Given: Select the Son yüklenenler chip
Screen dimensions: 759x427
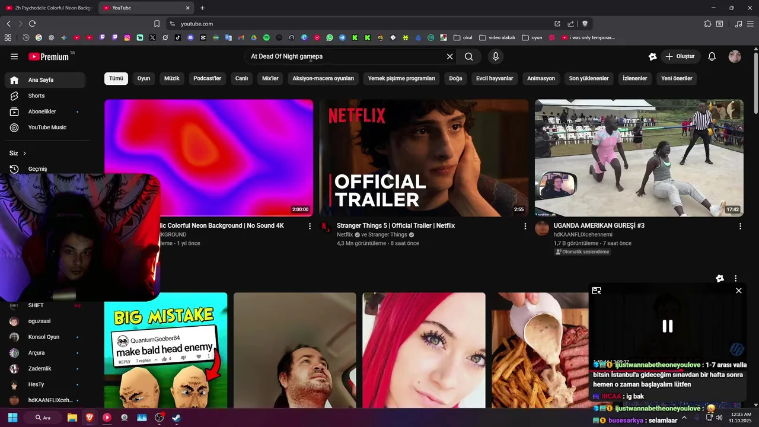Looking at the screenshot, I should click(x=589, y=78).
